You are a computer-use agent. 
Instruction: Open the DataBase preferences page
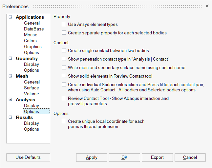[34, 29]
